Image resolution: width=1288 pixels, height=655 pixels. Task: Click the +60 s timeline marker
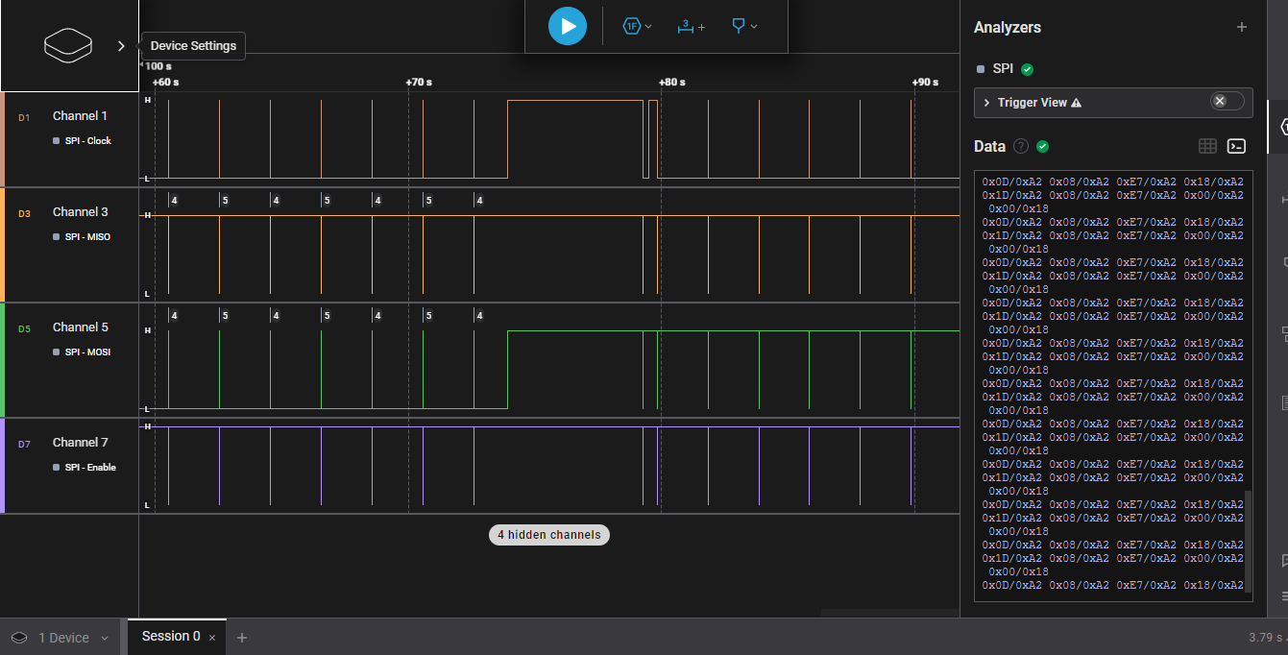165,83
